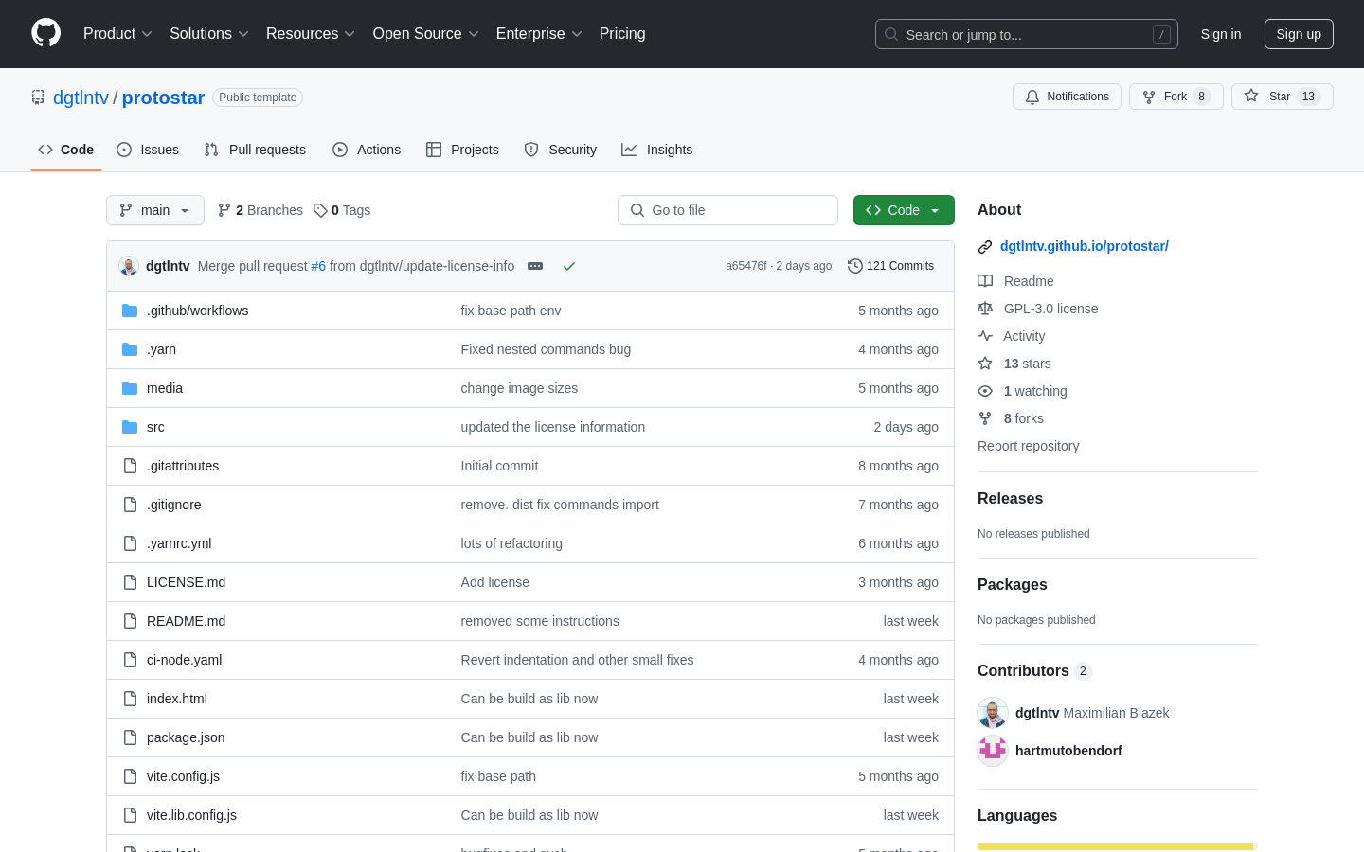Open the Solutions dropdown menu
This screenshot has height=852, width=1364.
[x=209, y=34]
